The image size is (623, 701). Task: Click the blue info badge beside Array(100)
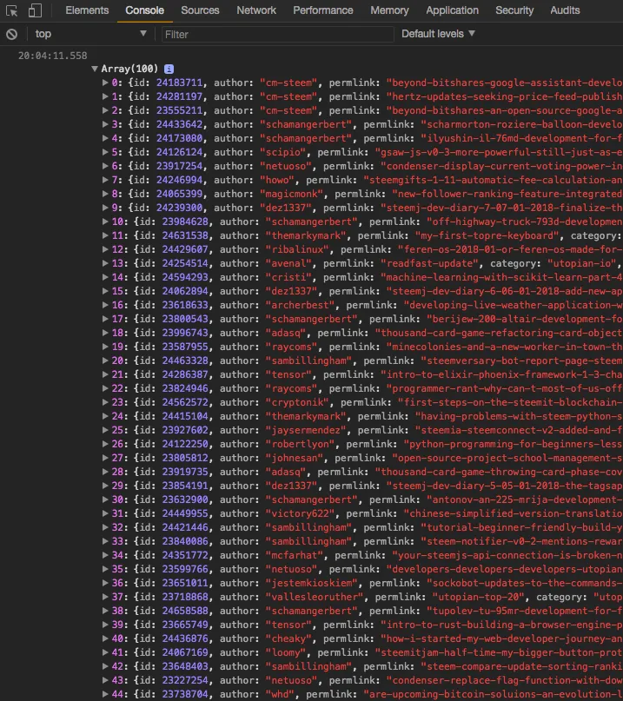(169, 69)
